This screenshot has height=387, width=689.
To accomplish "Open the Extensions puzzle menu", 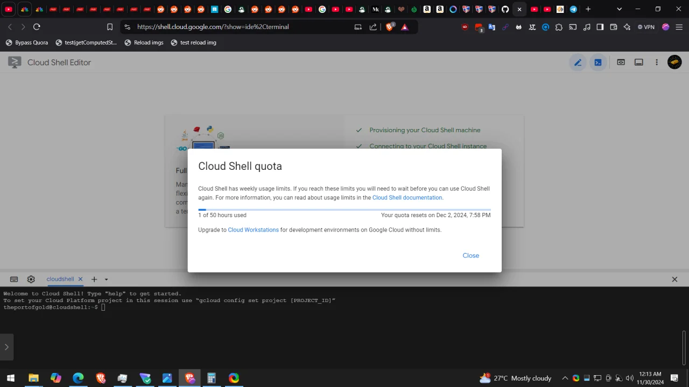I will click(x=559, y=27).
